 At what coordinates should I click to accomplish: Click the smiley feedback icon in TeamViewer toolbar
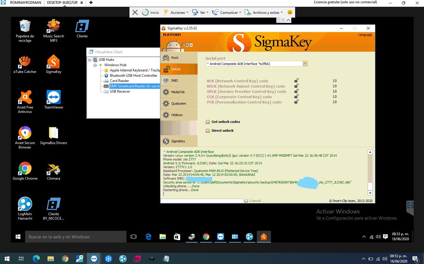pos(290,12)
